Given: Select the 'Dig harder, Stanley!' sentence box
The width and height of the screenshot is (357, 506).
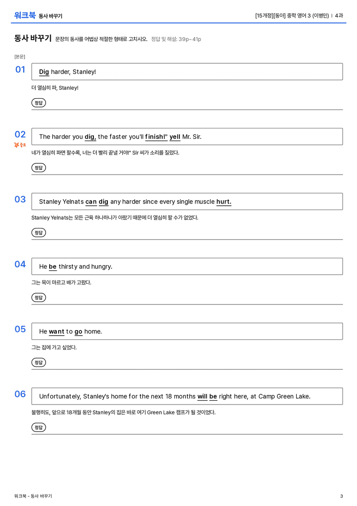Looking at the screenshot, I should click(187, 72).
